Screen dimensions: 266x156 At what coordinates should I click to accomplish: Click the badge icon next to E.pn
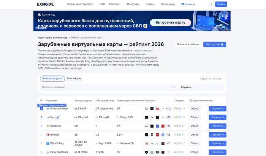[x=47, y=117]
